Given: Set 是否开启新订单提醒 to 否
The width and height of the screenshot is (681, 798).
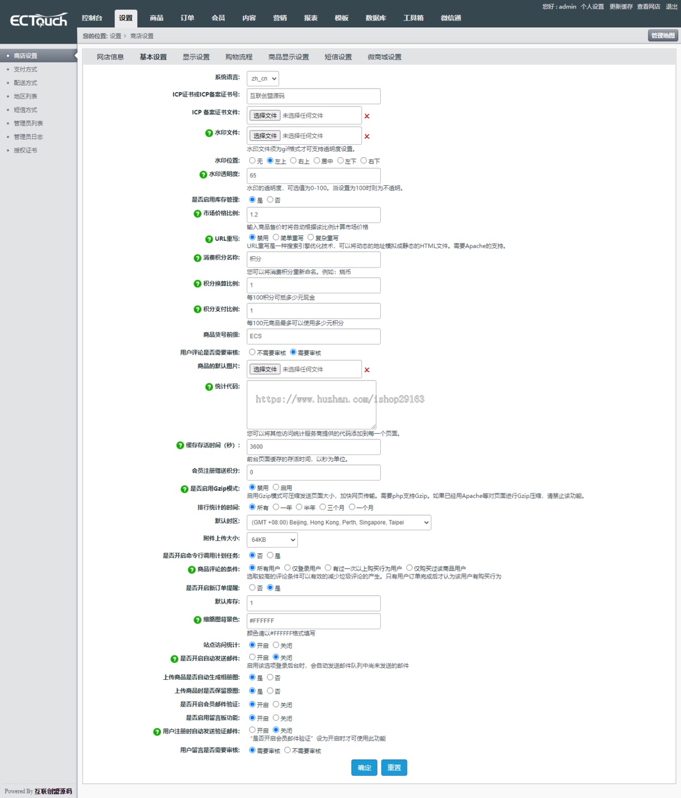Looking at the screenshot, I should [x=252, y=588].
